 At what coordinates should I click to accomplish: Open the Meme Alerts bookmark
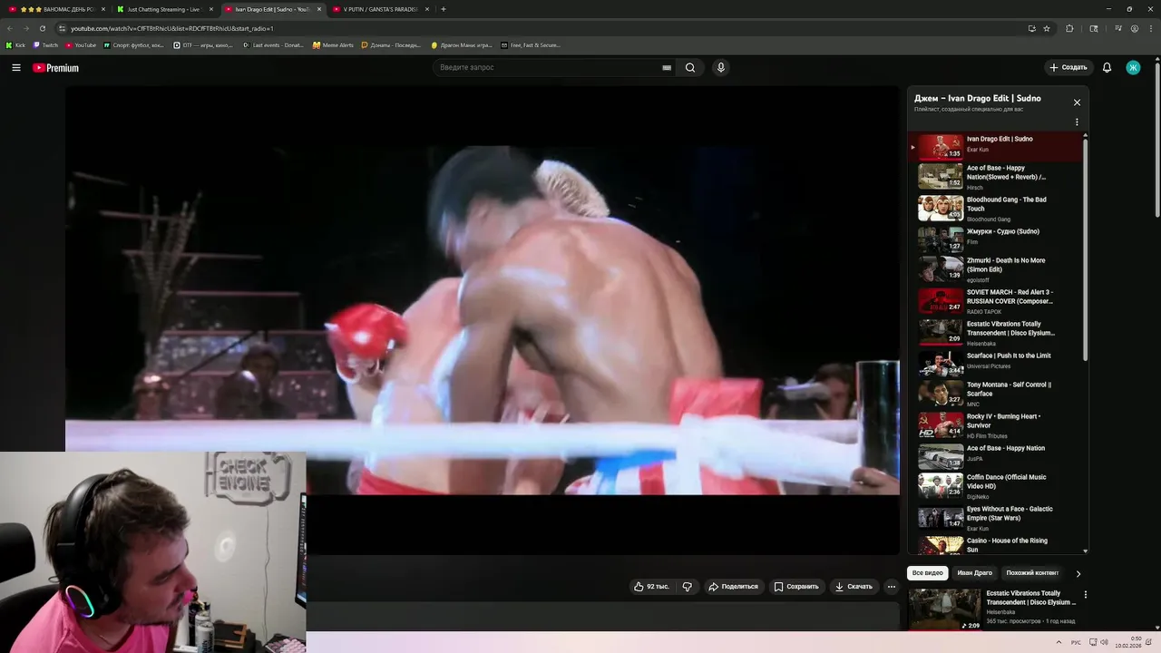333,44
